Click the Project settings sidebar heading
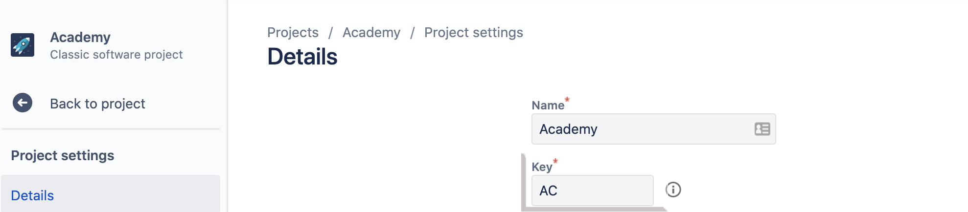Viewport: 968px width, 212px height. pyautogui.click(x=63, y=155)
